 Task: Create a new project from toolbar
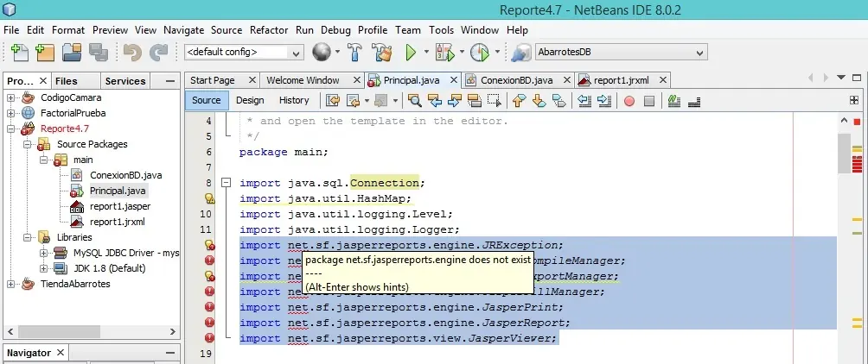[x=45, y=53]
